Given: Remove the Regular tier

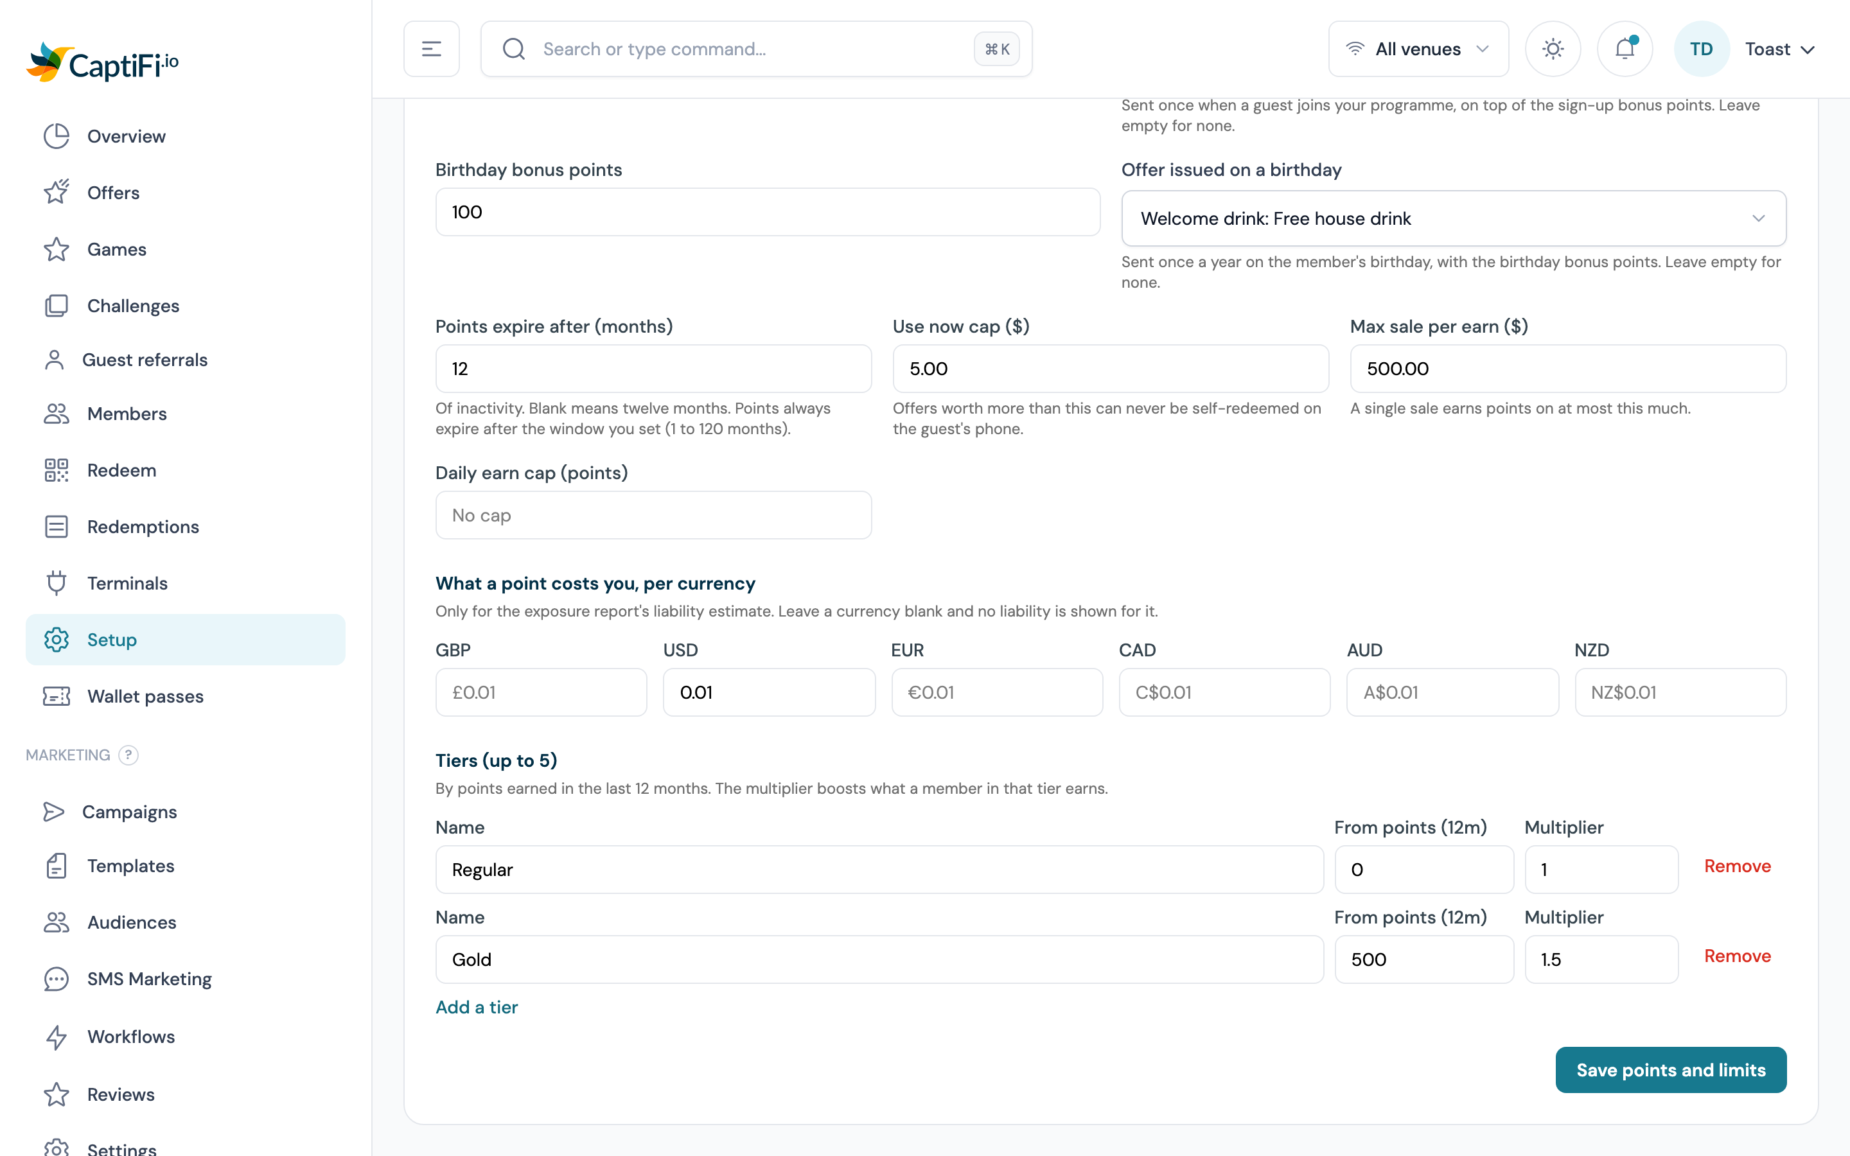Looking at the screenshot, I should (1737, 866).
